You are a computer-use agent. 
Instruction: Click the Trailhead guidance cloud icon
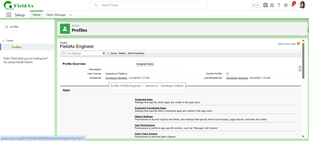(272, 5)
